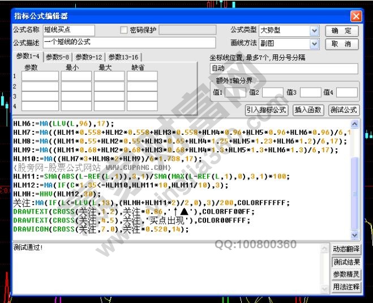This screenshot has height=303, width=373.
Task: Switch to the 参数5-8 tab
Action: click(58, 57)
